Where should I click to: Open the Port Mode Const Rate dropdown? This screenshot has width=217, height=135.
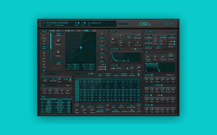coord(163,36)
